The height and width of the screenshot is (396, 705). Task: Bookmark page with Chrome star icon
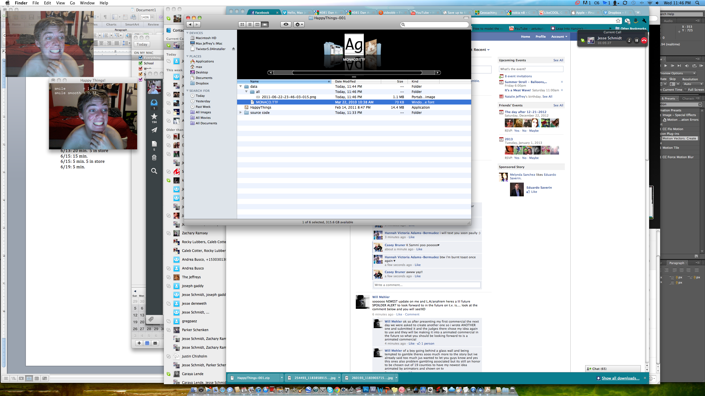[x=618, y=21]
